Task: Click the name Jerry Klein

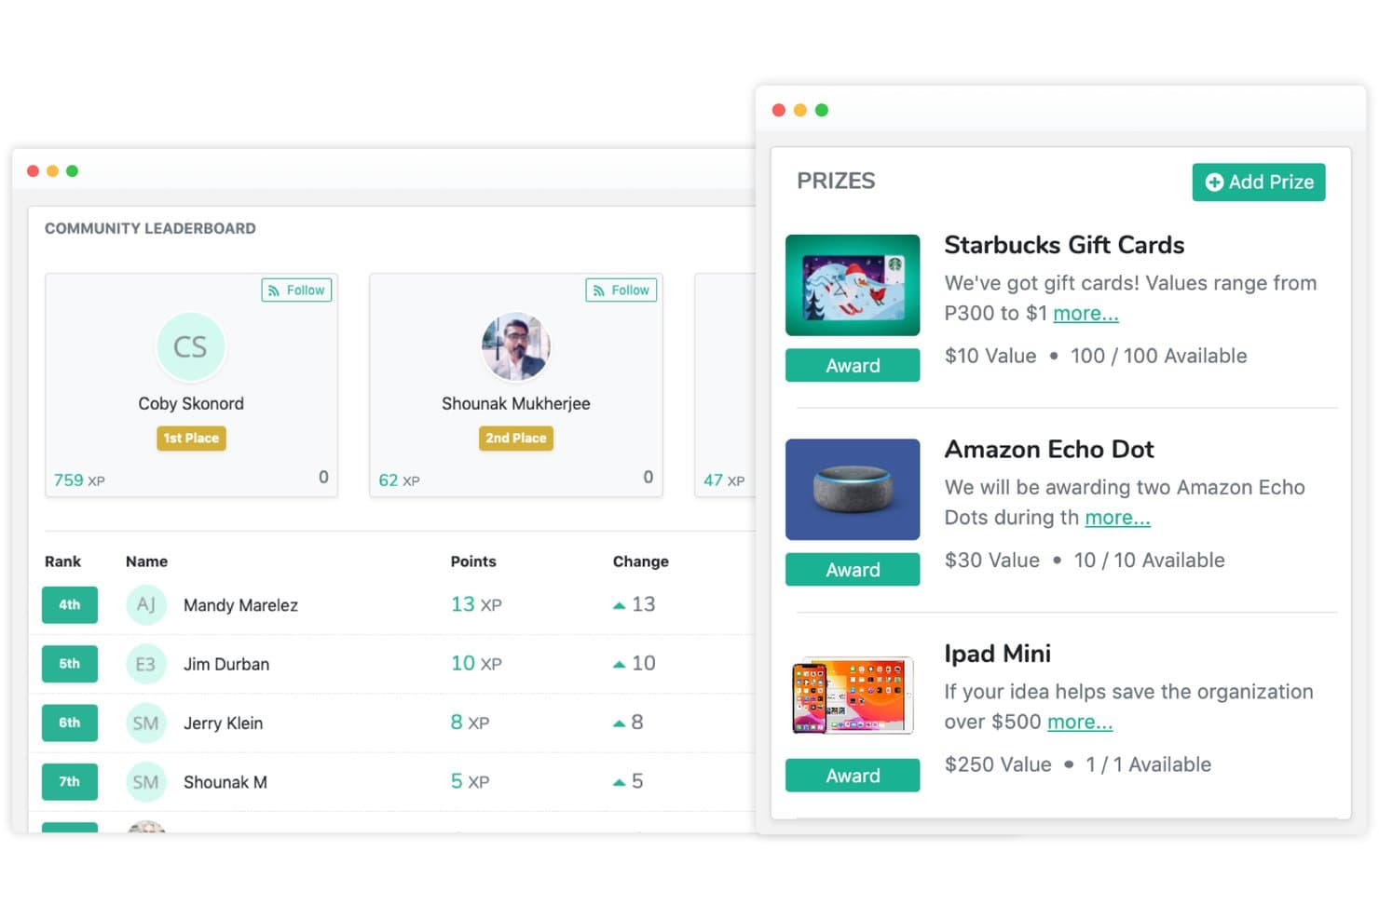Action: click(223, 723)
